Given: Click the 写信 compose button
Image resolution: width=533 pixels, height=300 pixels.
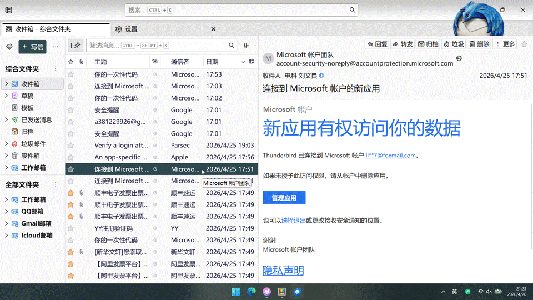Looking at the screenshot, I should [32, 47].
